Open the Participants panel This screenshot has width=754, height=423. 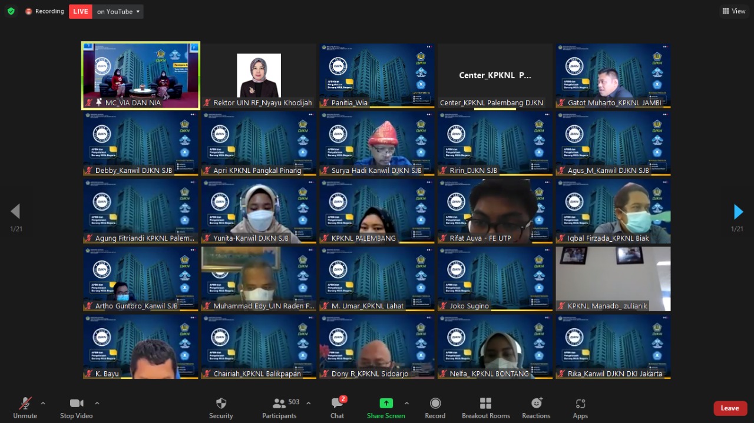pyautogui.click(x=280, y=407)
